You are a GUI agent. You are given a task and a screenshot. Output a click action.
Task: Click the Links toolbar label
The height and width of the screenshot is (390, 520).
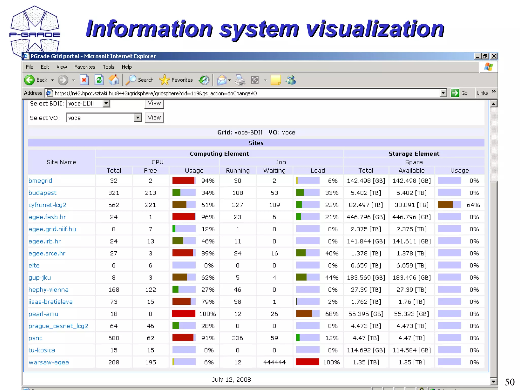[482, 93]
